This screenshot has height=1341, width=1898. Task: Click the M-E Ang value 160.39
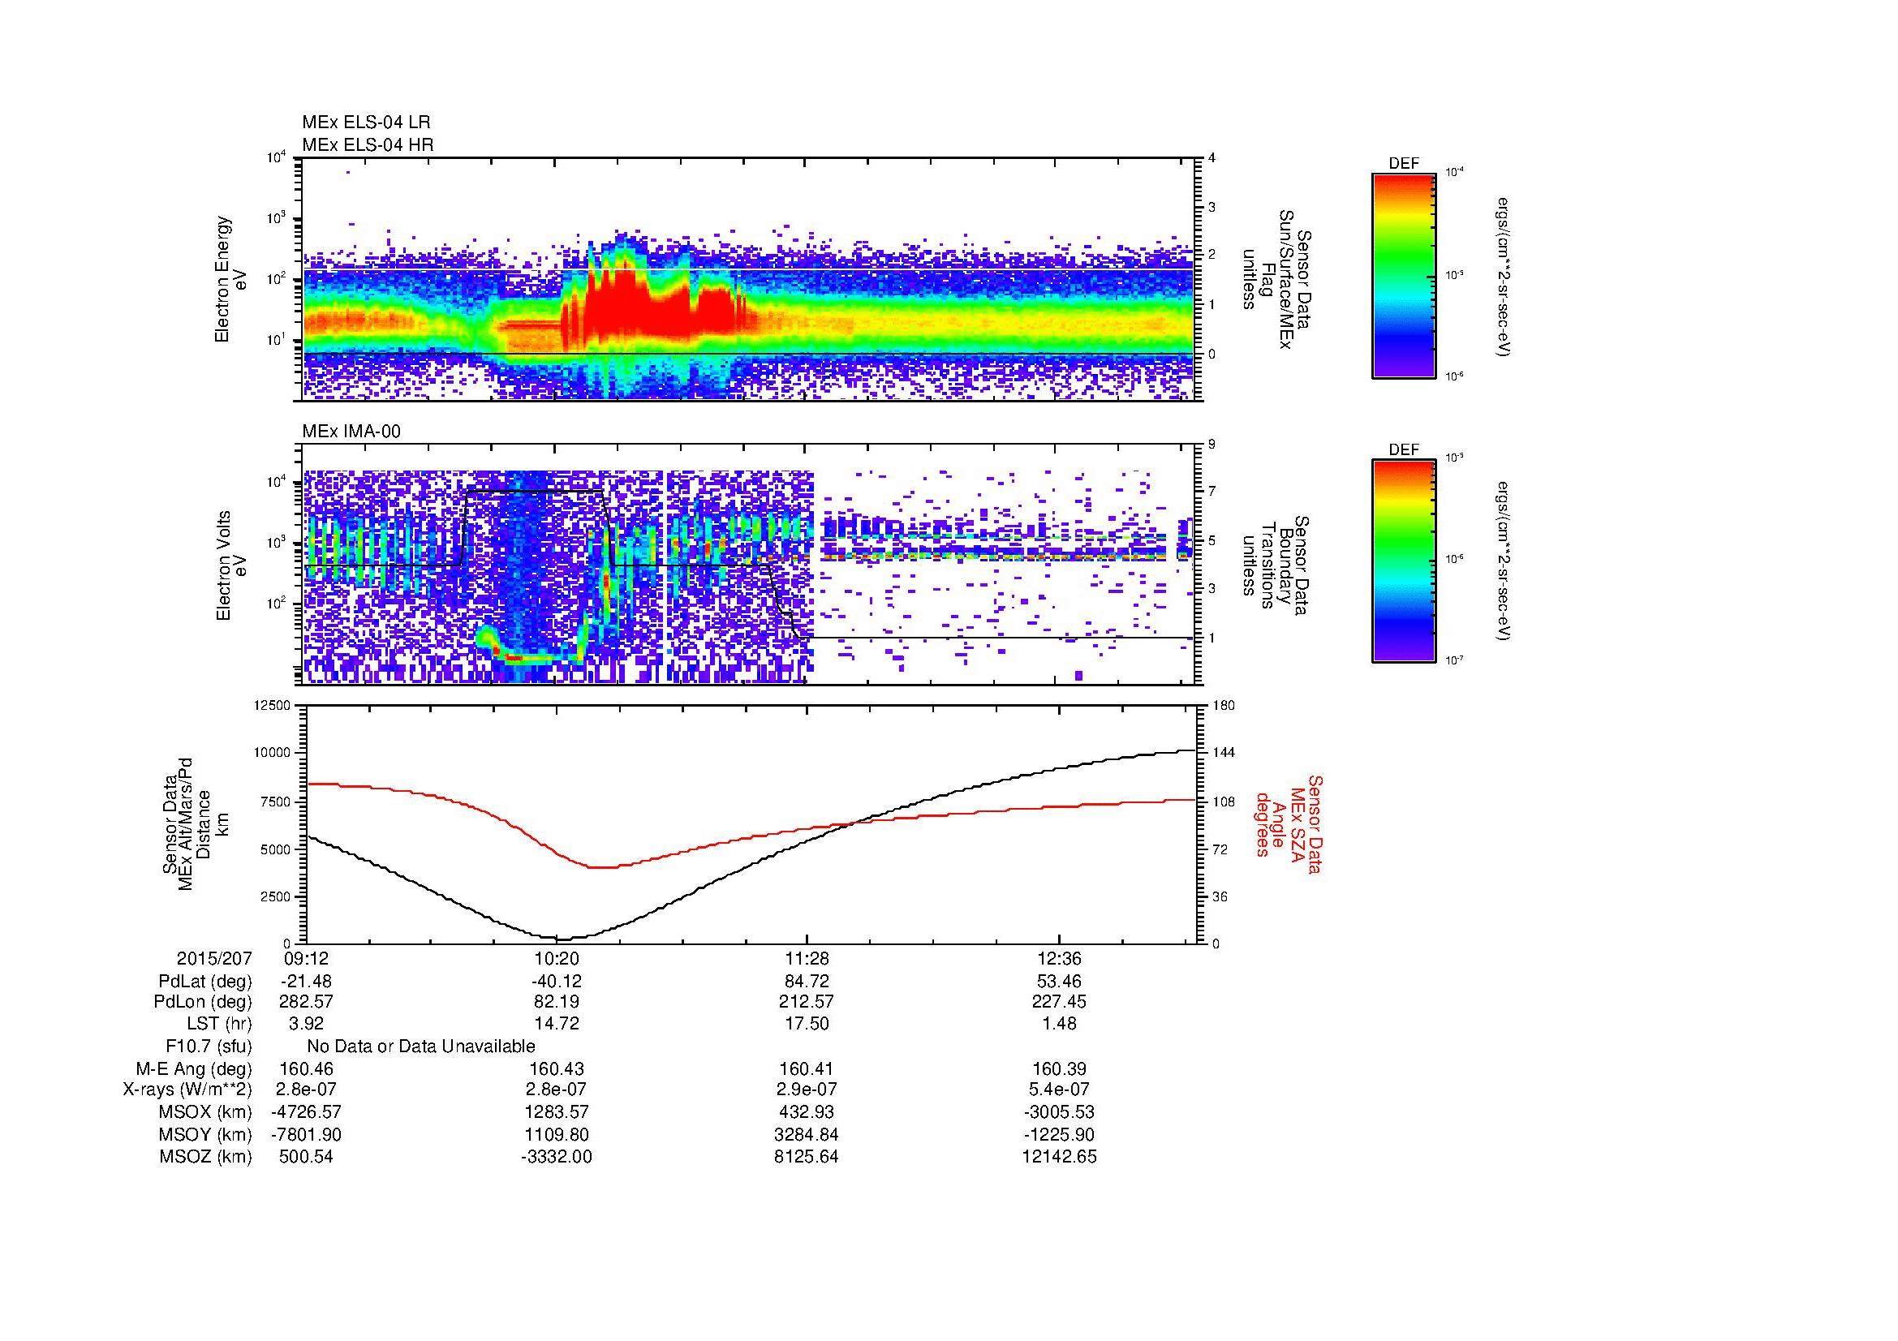point(1059,1069)
